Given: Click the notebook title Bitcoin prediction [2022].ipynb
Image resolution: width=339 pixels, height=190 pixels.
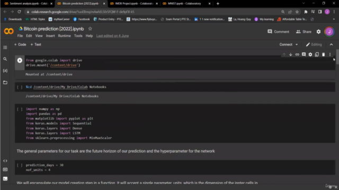Looking at the screenshot, I should pos(53,28).
